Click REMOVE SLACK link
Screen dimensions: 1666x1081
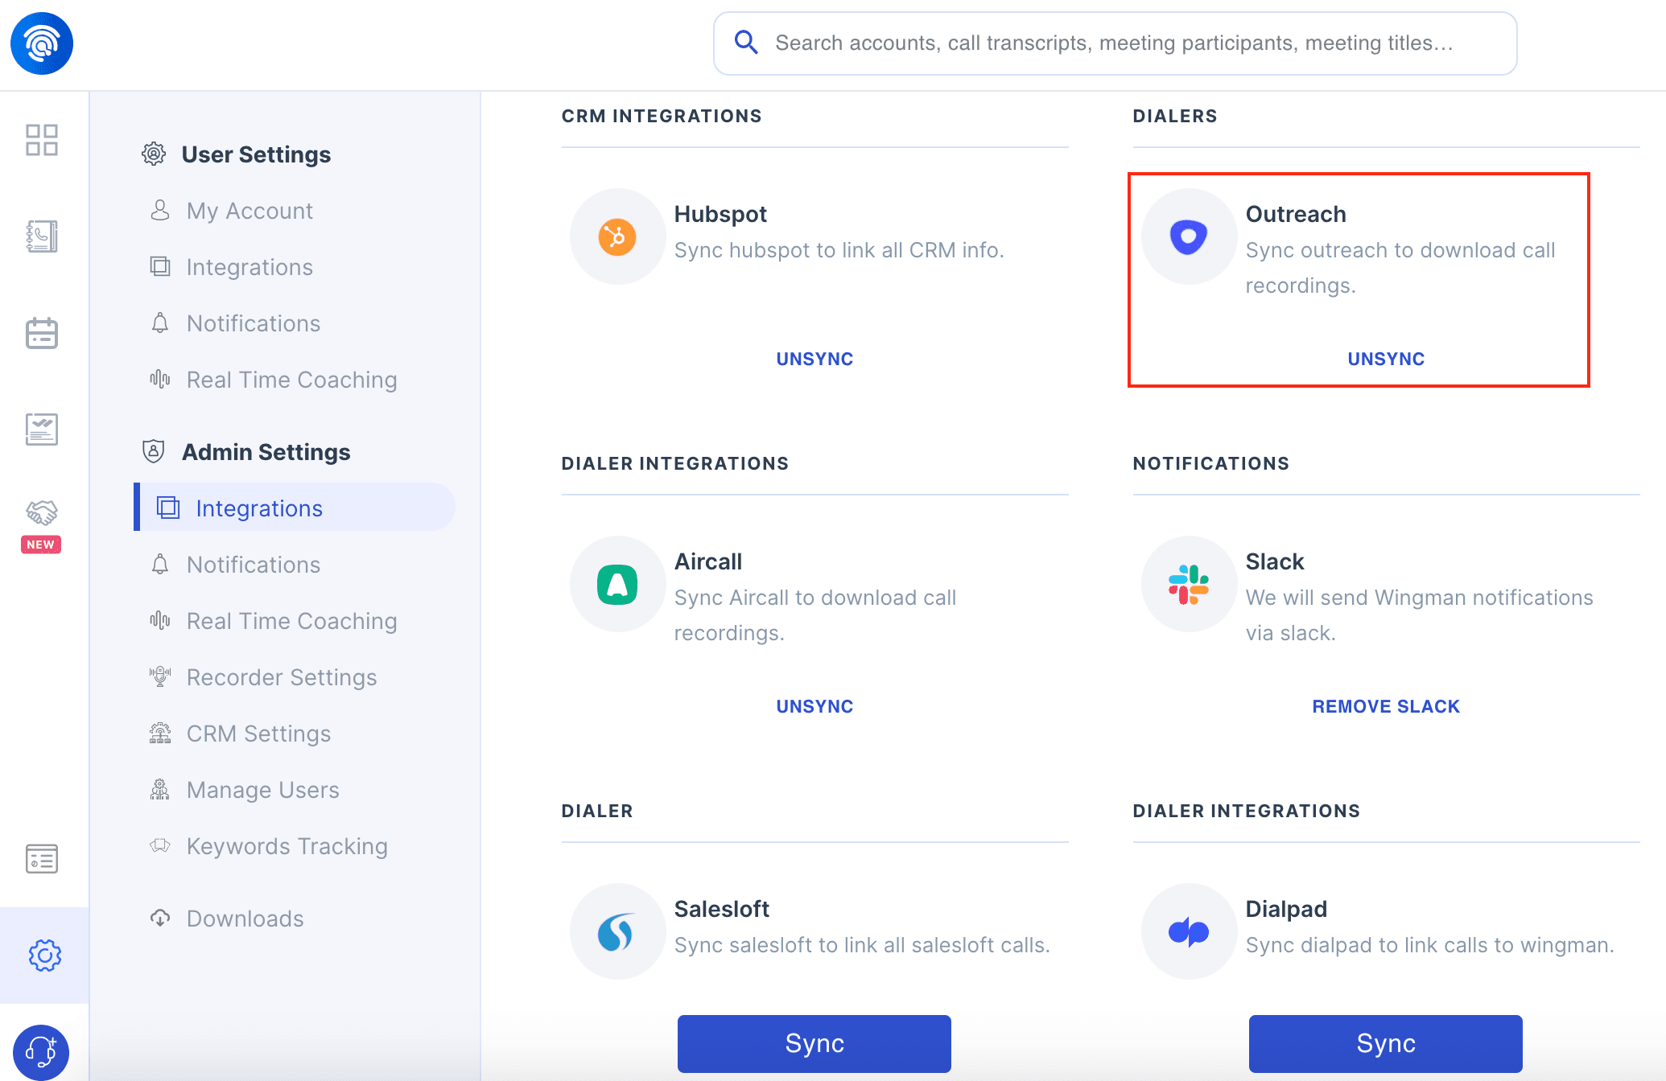1386,706
